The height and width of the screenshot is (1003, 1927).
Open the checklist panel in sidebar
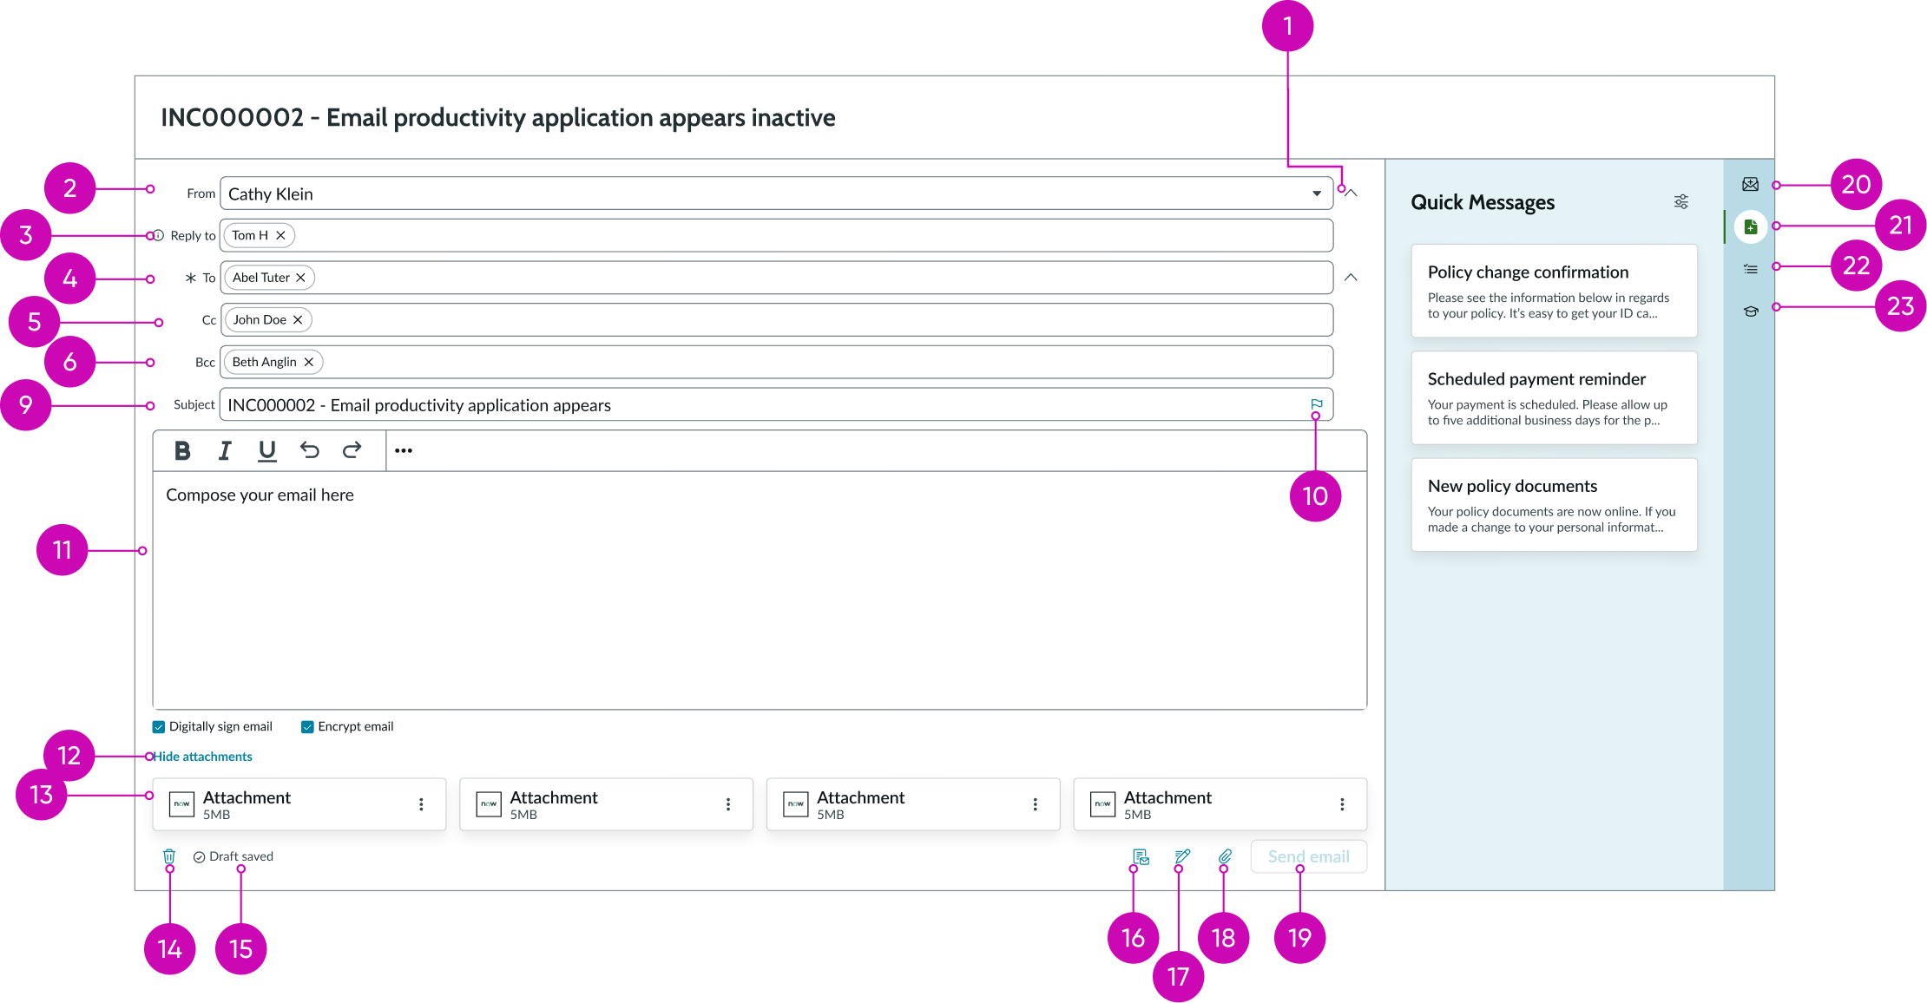tap(1751, 269)
